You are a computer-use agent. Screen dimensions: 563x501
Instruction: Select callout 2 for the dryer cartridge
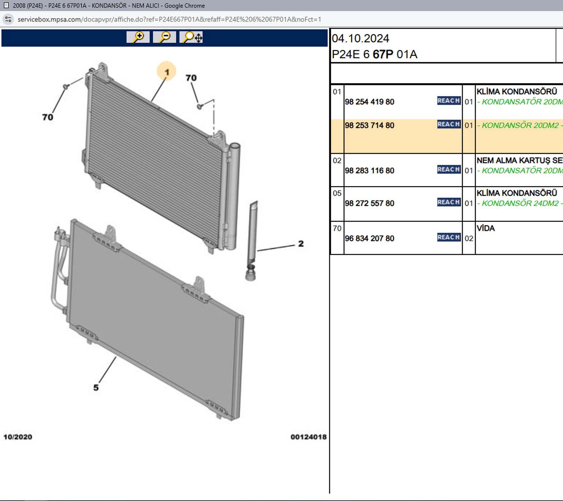301,244
